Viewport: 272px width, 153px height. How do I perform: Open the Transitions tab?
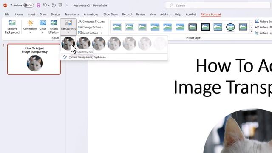click(x=72, y=14)
